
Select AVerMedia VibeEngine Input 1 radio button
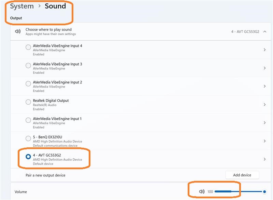pos(28,120)
